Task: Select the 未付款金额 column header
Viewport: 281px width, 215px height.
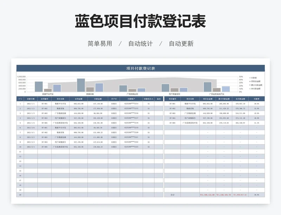Action: coord(240,99)
